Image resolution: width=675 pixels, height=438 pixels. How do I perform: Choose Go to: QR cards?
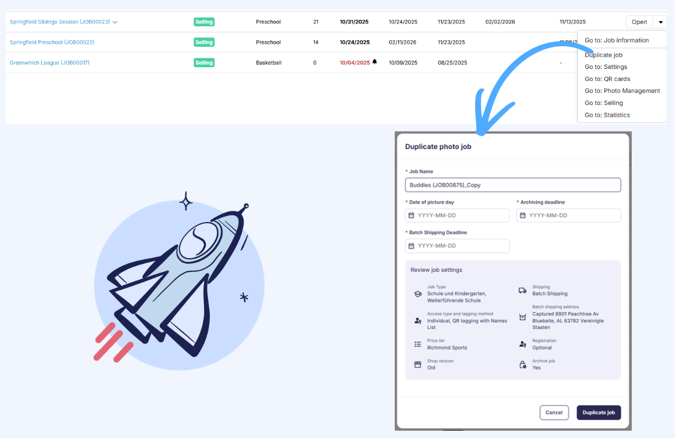point(607,79)
